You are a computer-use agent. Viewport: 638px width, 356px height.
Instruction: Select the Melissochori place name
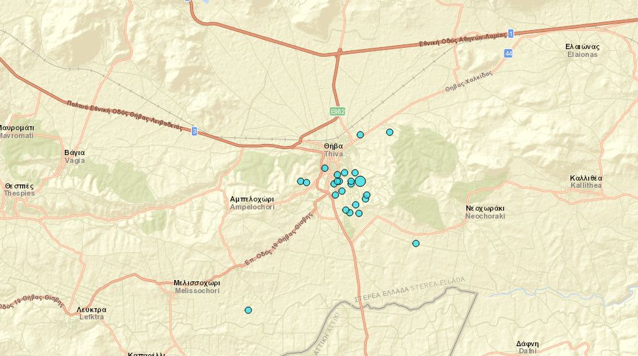click(x=197, y=287)
